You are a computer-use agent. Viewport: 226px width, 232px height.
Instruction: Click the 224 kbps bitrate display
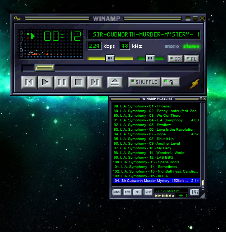(94, 46)
